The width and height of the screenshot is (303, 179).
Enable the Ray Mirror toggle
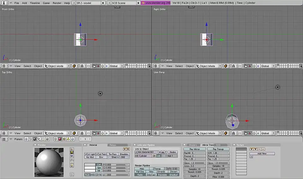click(x=194, y=149)
